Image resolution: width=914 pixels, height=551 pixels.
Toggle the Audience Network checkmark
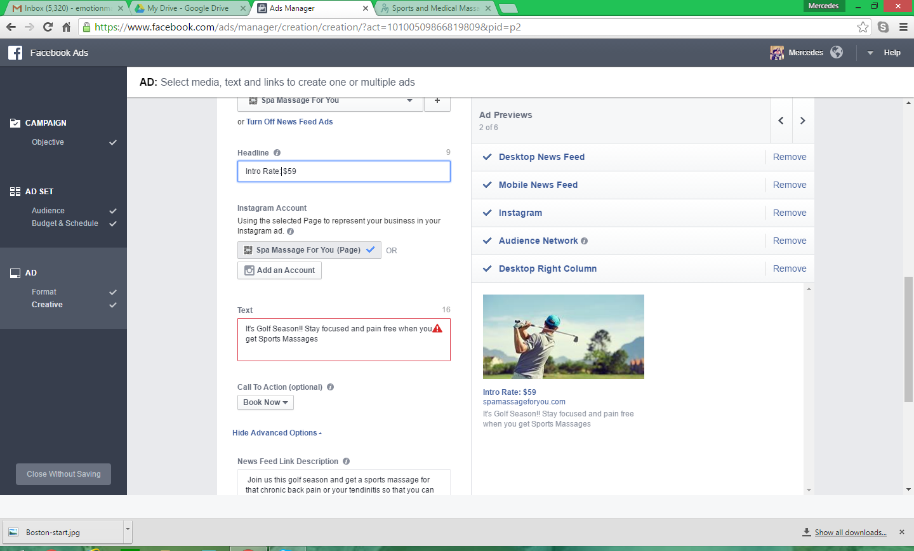pos(487,241)
